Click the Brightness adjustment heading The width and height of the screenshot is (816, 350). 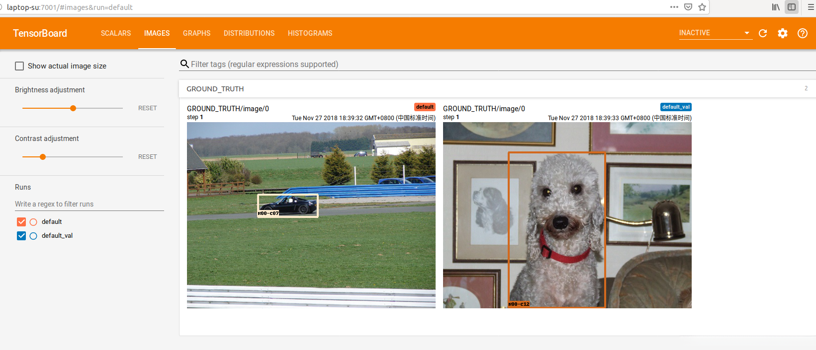(x=50, y=90)
